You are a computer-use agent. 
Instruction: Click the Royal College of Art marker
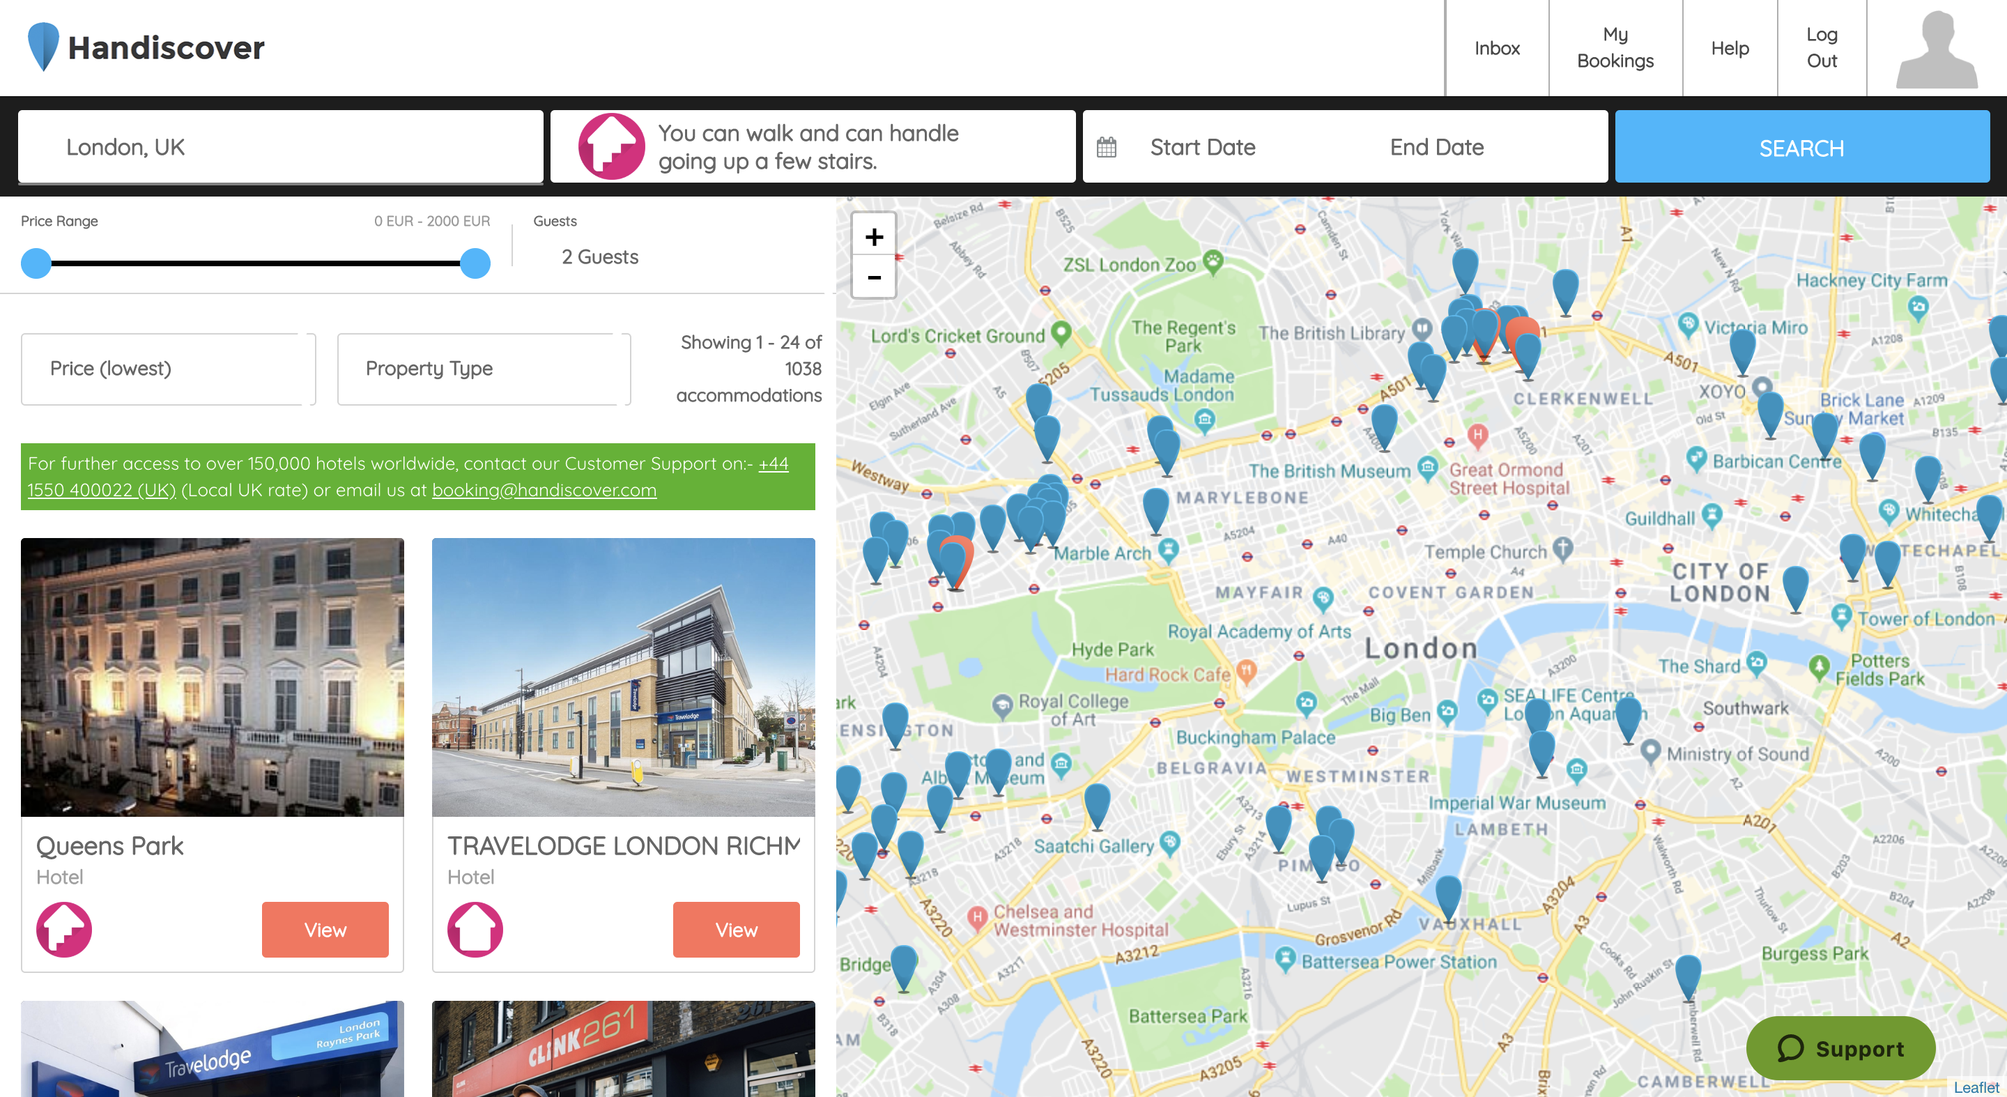point(1002,706)
